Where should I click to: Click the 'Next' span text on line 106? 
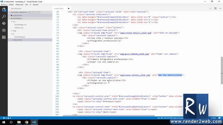coord(106,112)
